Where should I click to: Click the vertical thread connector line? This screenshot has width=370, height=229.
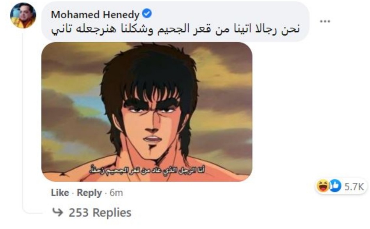pyautogui.click(x=23, y=120)
